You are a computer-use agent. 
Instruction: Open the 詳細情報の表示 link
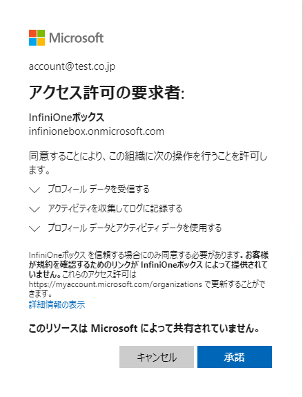click(57, 304)
